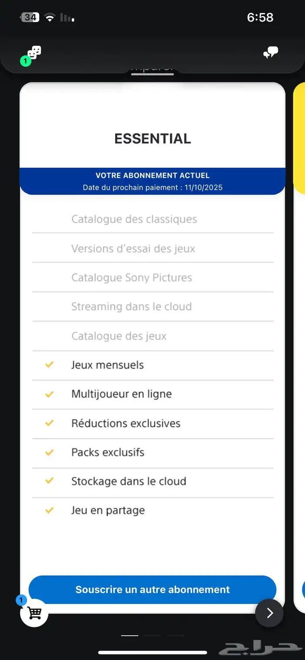Click Souscrire un autre abonnement button
The image size is (305, 660).
[x=152, y=589]
